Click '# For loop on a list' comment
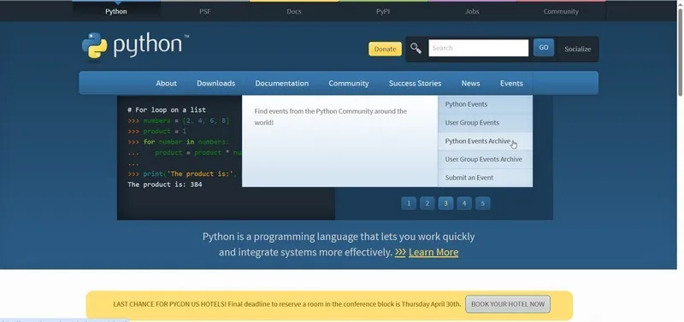This screenshot has height=322, width=684. pos(167,110)
